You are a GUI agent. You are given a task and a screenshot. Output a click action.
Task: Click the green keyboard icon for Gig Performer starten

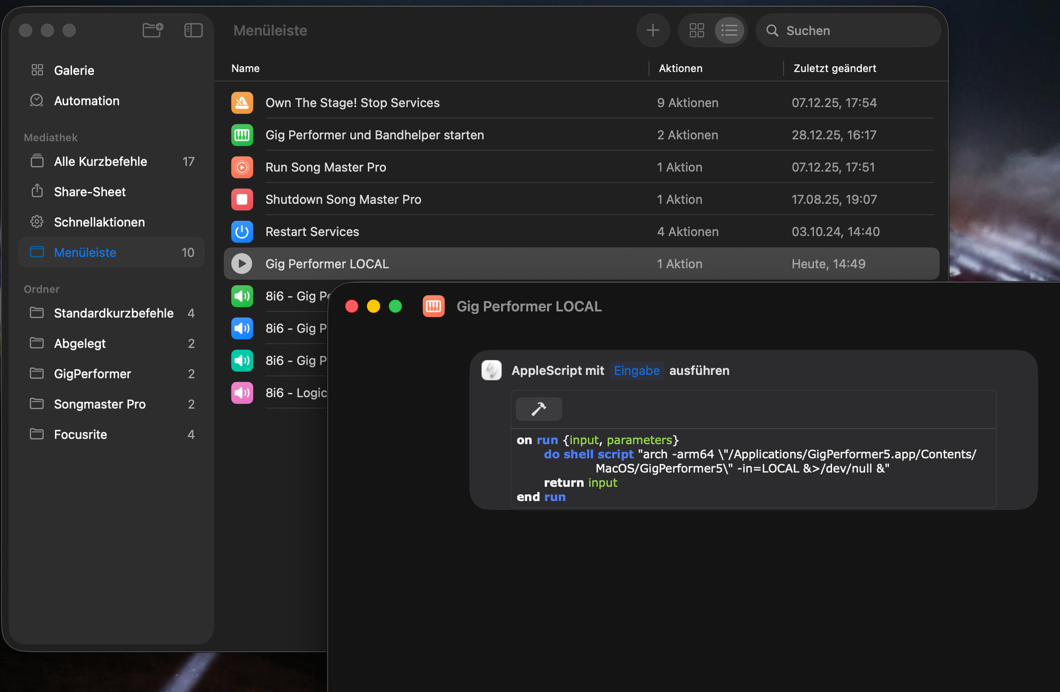click(x=242, y=135)
